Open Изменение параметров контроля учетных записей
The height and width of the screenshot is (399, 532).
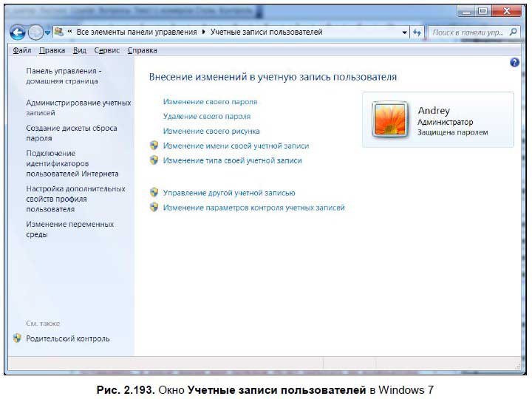[253, 208]
